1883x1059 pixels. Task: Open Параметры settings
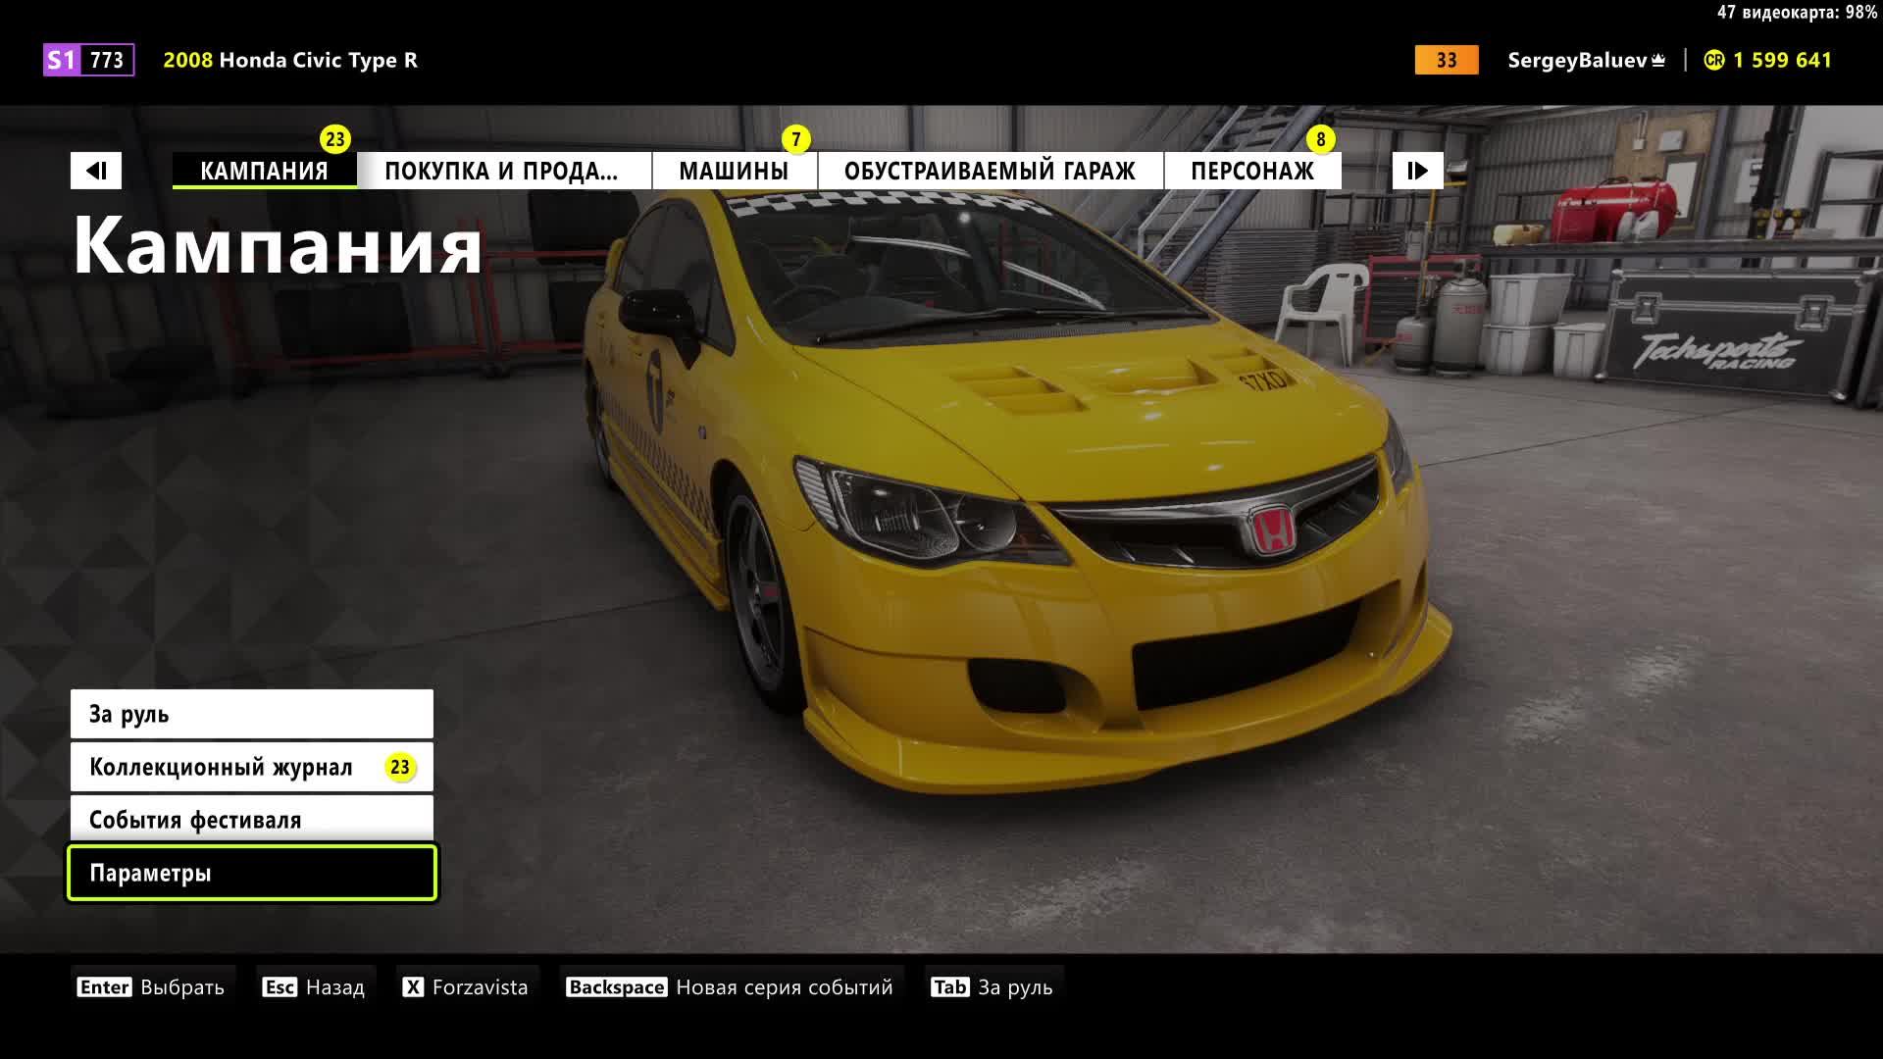252,873
